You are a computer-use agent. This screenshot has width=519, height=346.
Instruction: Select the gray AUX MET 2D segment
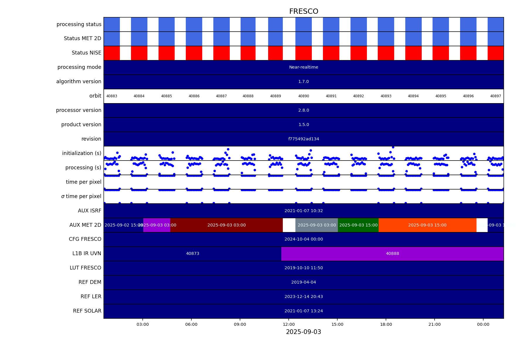point(316,225)
